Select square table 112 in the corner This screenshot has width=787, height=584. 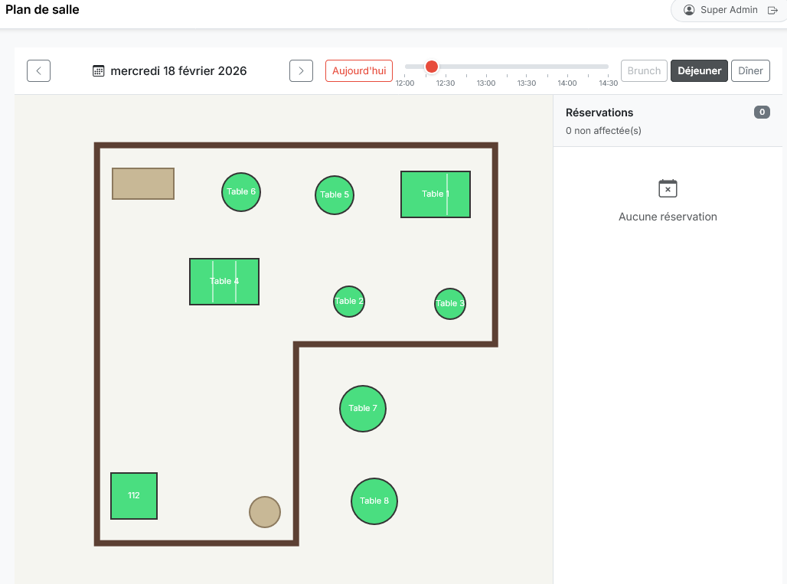[134, 496]
